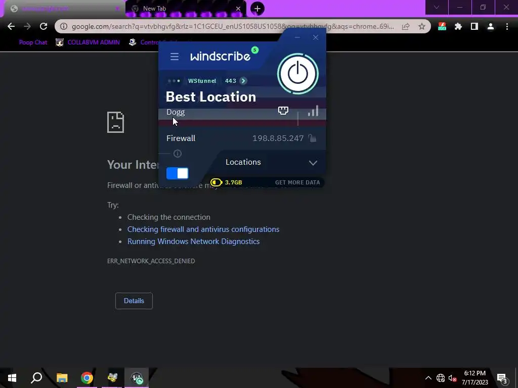
Task: Open the Chrome three-dot menu
Action: pos(507,26)
